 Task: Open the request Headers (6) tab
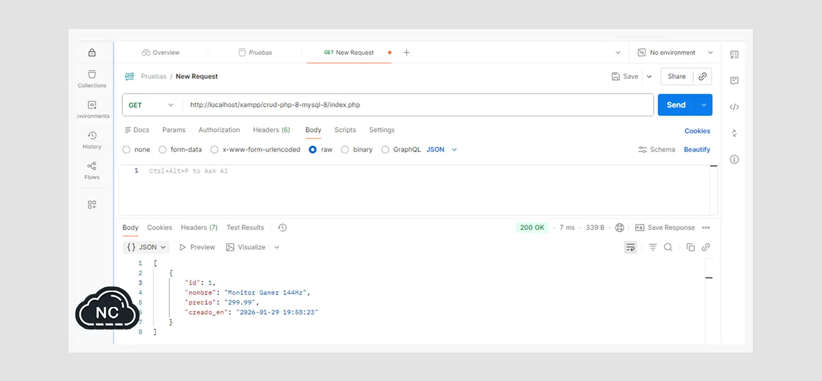pyautogui.click(x=271, y=130)
